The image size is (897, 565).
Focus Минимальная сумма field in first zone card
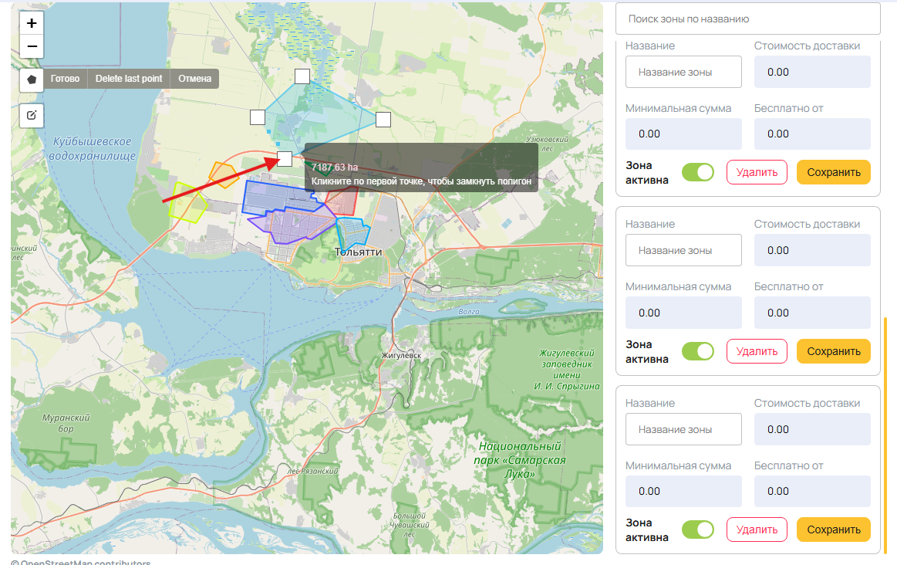683,134
